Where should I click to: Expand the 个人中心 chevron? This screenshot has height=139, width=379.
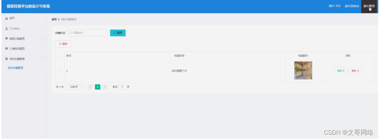(42, 28)
